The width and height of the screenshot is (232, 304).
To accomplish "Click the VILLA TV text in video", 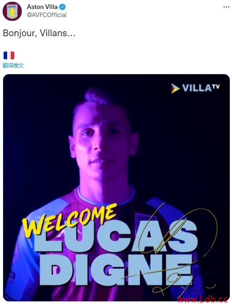I will 201,88.
